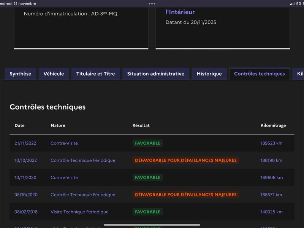Viewport: 304px width, 228px height.
Task: Click the FAVORABLE badge for 21/11/2022
Action: pos(147,143)
